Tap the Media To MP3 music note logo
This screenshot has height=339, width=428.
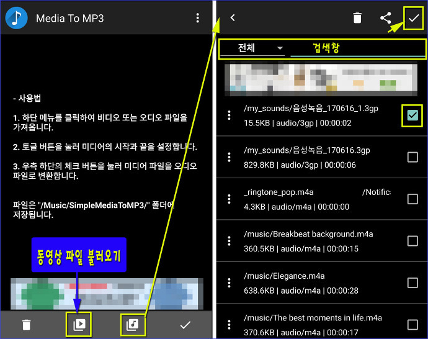[x=16, y=18]
